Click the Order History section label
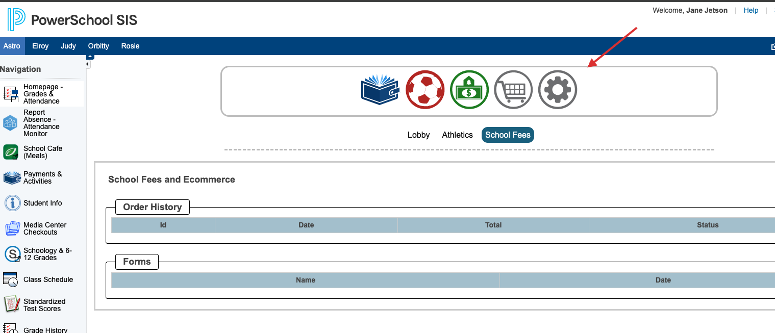Image resolution: width=775 pixels, height=333 pixels. point(153,207)
